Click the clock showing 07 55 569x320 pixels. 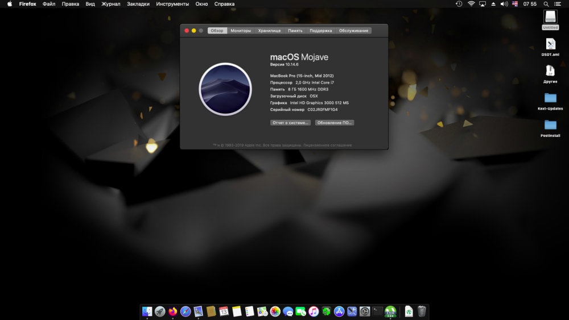point(530,4)
